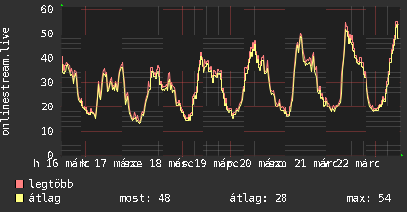Click the pink legtöbb legend swatch
This screenshot has width=407, height=212.
click(19, 184)
